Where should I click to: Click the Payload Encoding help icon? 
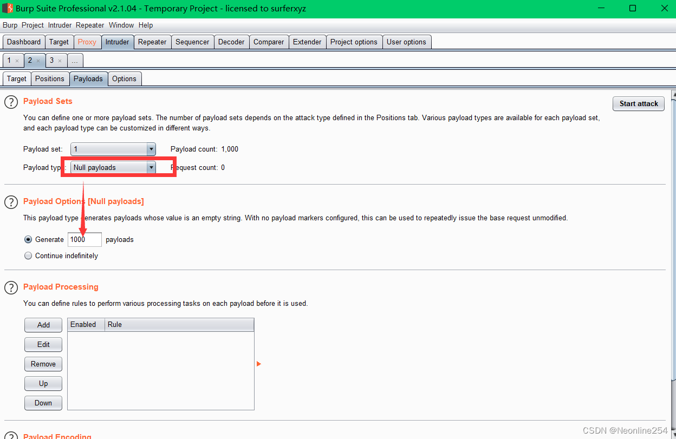[x=11, y=436]
